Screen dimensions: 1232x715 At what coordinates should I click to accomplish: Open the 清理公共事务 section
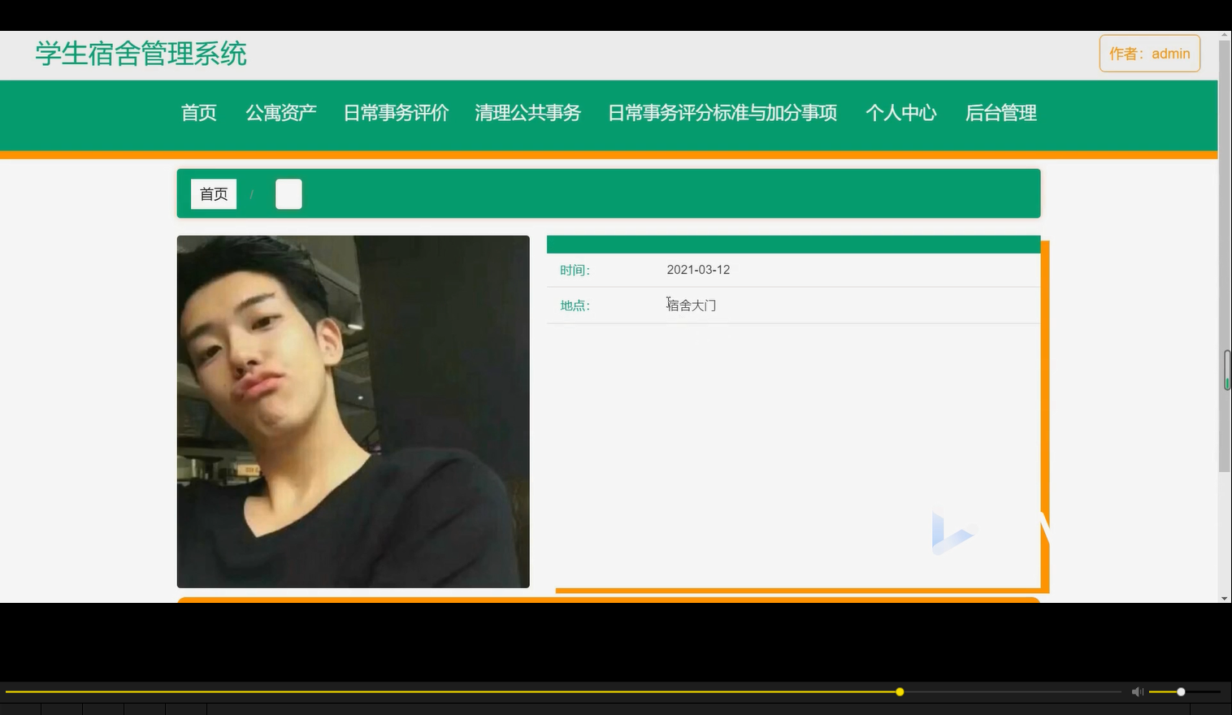click(x=527, y=113)
